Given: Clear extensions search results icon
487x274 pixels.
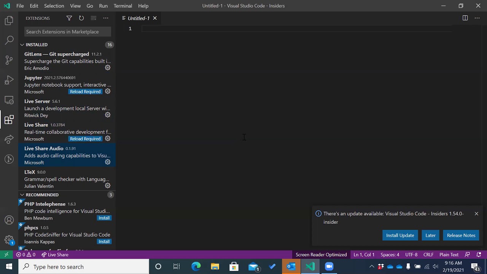Looking at the screenshot, I should point(94,18).
